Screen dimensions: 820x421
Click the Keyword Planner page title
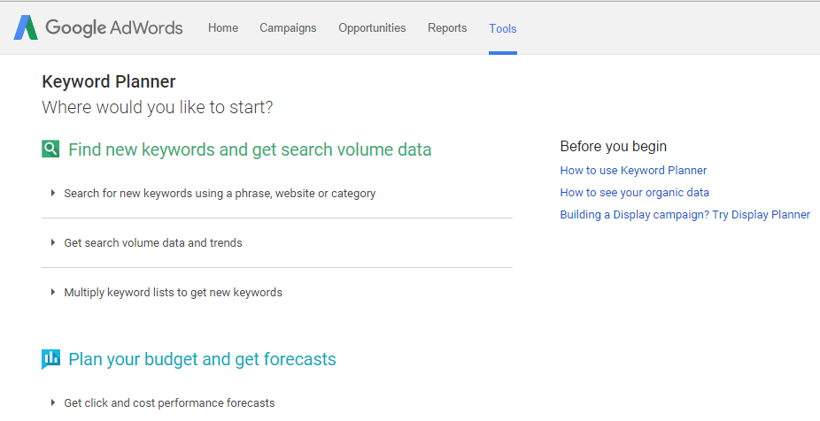click(x=109, y=81)
